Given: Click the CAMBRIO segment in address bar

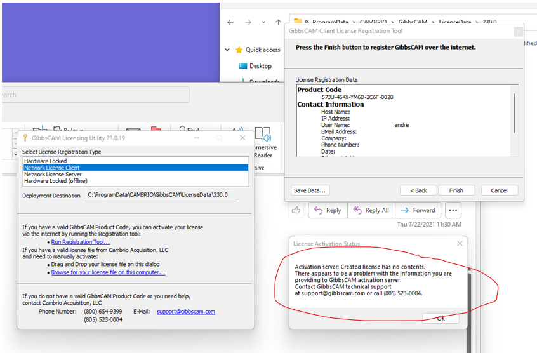Looking at the screenshot, I should point(373,22).
